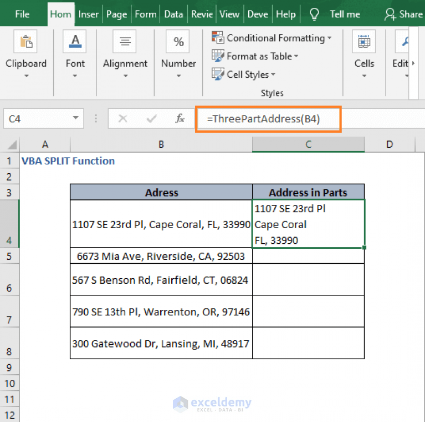Viewport: 425px width, 422px height.
Task: Click the Conditional Formatting icon
Action: [218, 37]
